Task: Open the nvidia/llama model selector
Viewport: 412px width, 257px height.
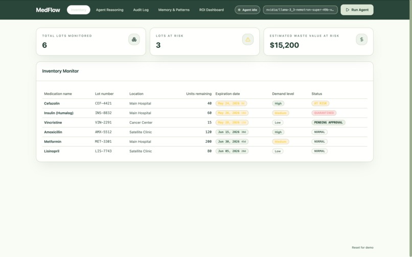Action: click(301, 10)
